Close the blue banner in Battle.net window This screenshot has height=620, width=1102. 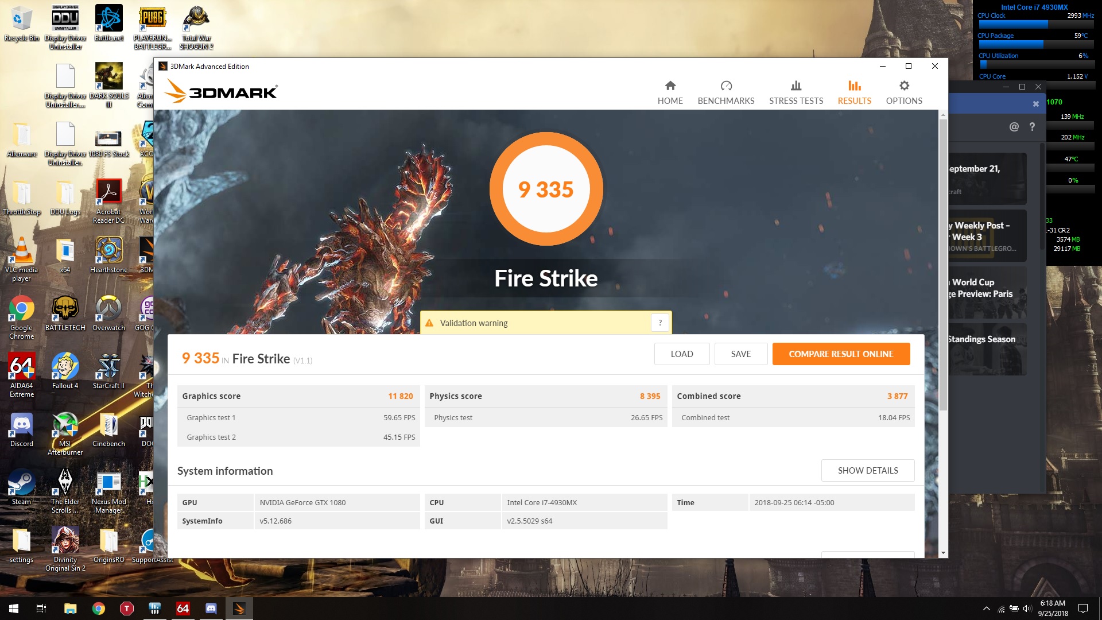pos(1035,104)
